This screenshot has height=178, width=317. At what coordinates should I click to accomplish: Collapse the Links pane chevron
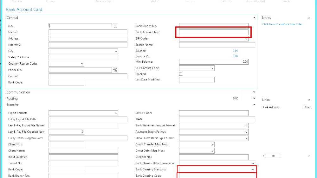(x=309, y=100)
